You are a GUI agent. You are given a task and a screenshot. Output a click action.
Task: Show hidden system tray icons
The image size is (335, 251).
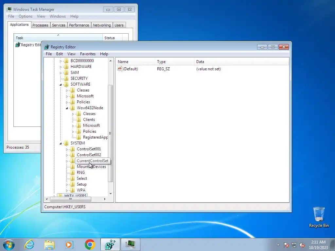[278, 245]
